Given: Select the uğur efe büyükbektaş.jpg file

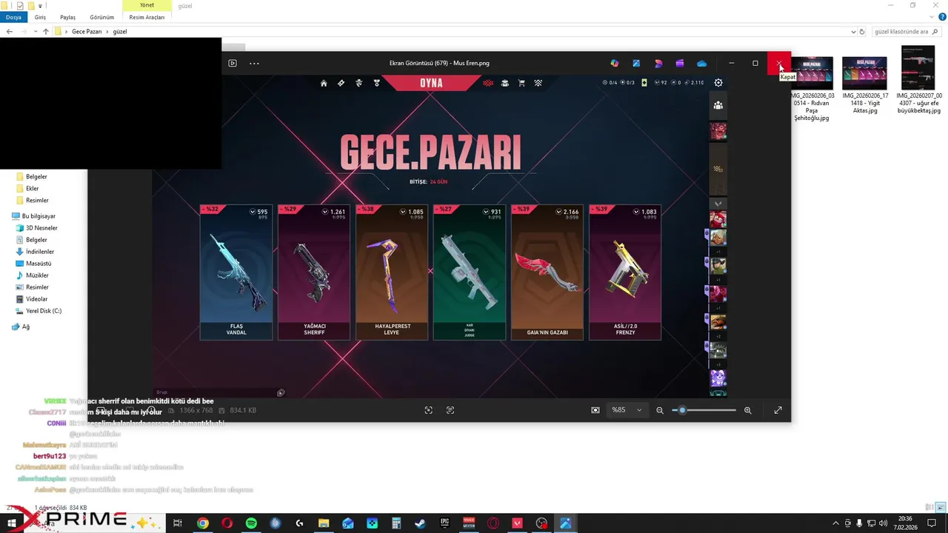Looking at the screenshot, I should pos(918,80).
